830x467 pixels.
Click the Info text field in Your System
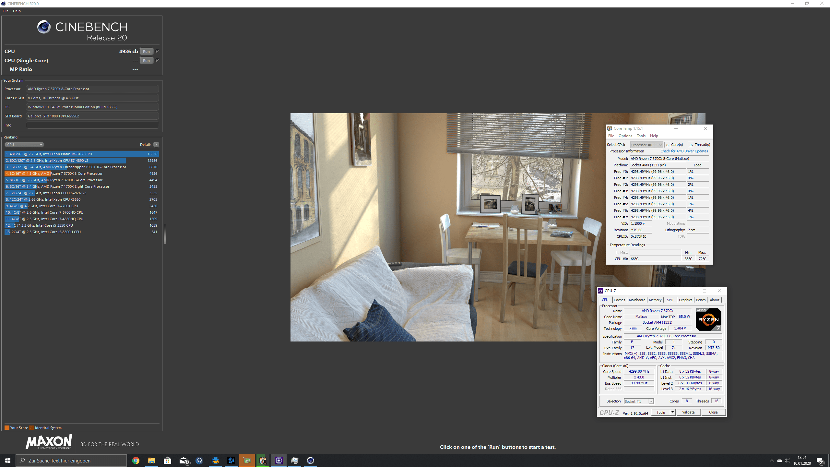click(x=92, y=125)
